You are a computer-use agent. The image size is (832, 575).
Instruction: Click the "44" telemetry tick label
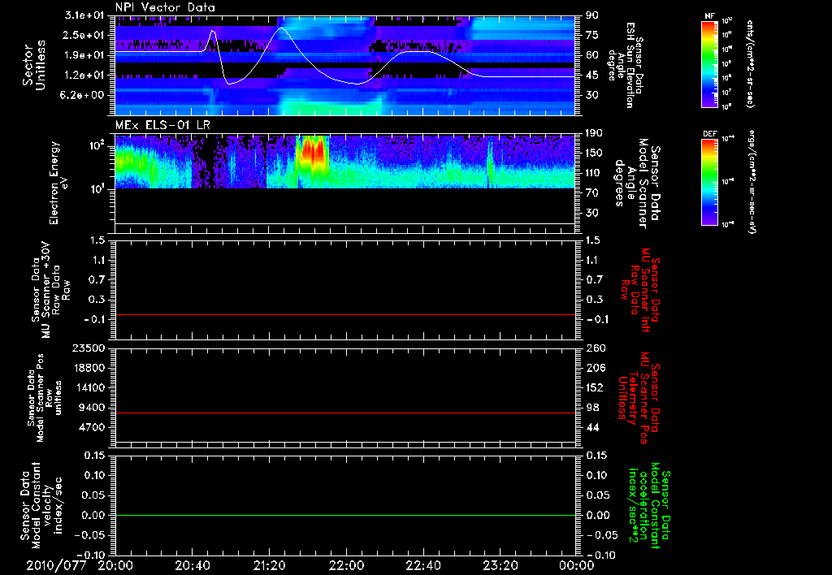point(592,427)
